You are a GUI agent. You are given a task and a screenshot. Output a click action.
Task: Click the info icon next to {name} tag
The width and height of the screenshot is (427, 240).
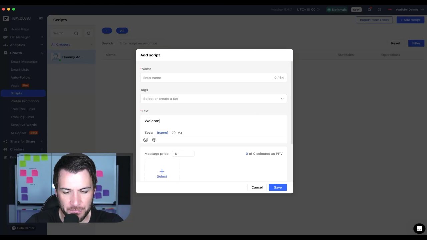pyautogui.click(x=174, y=133)
